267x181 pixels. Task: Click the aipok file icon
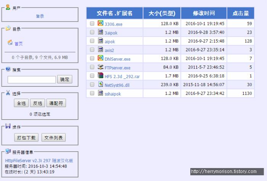pos(100,40)
